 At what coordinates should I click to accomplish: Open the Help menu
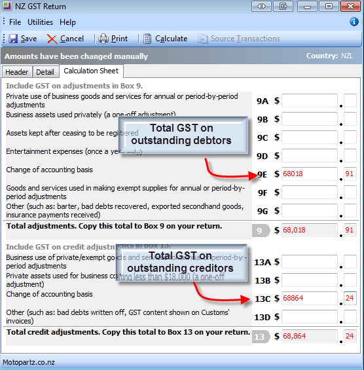click(x=67, y=22)
